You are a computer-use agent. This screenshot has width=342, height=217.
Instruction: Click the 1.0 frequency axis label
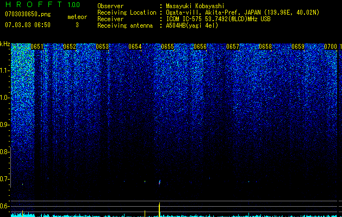[4, 98]
